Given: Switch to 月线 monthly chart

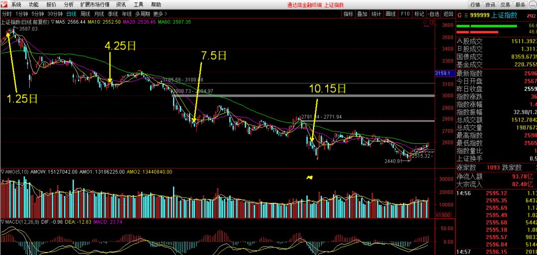Looking at the screenshot, I should (99, 14).
